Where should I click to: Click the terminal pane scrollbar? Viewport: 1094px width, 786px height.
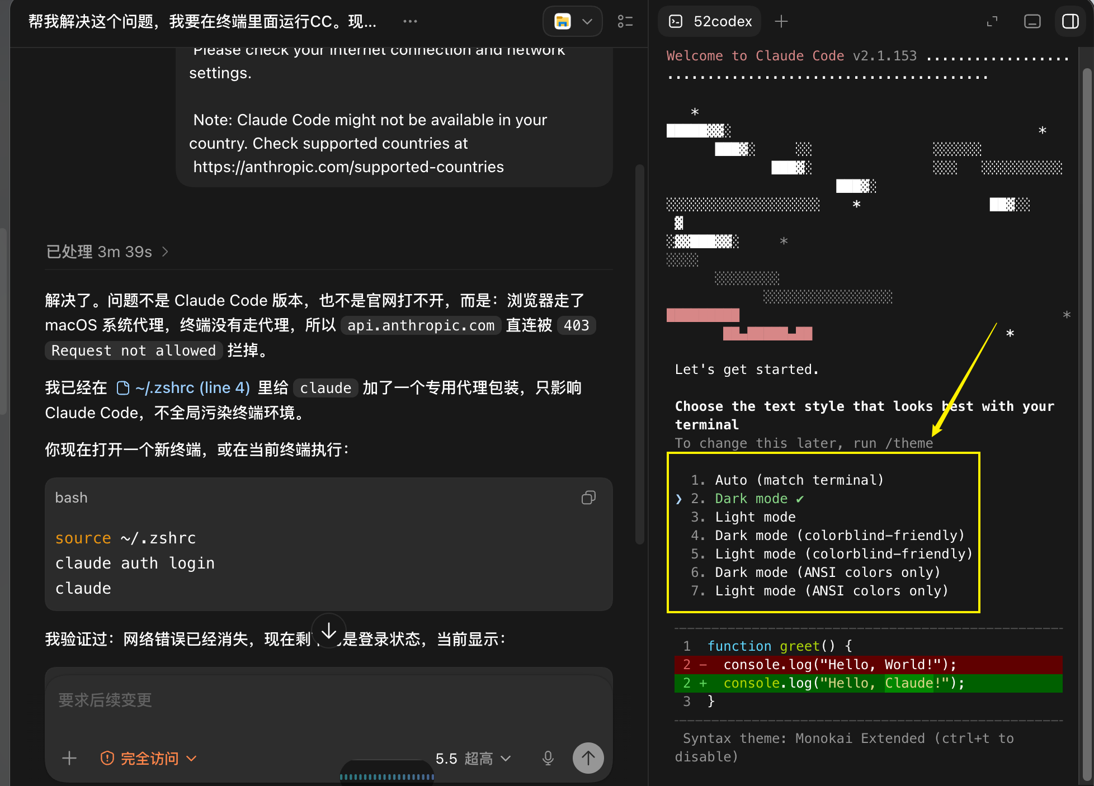(x=1087, y=425)
